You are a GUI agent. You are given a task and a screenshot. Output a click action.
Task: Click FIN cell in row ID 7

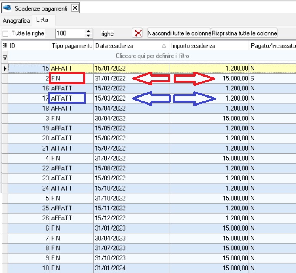click(x=72, y=238)
